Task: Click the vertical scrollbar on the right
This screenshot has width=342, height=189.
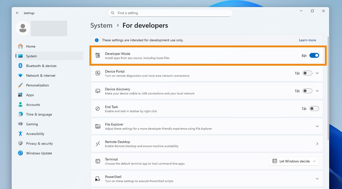Action: (x=328, y=88)
